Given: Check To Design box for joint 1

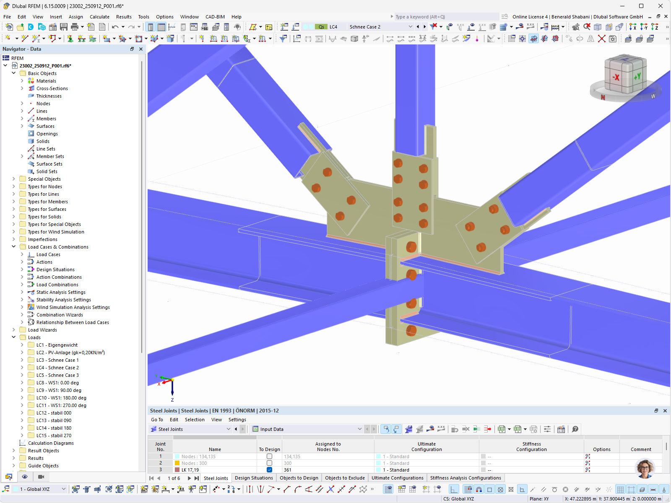Looking at the screenshot, I should (x=269, y=456).
